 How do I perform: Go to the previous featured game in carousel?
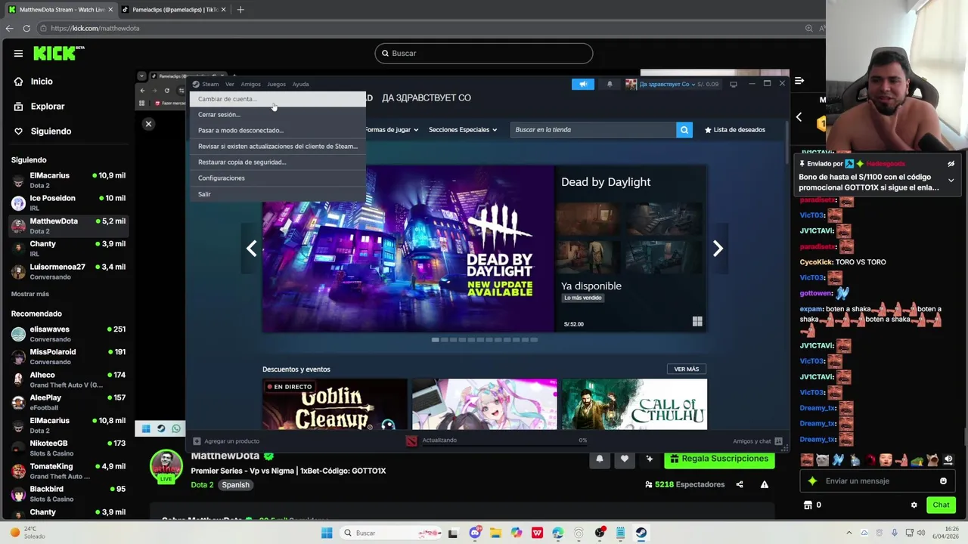(251, 249)
